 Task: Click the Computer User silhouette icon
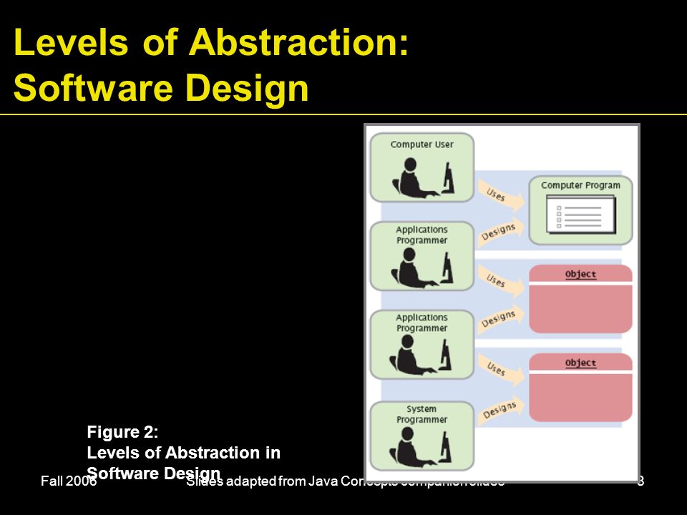(x=423, y=178)
